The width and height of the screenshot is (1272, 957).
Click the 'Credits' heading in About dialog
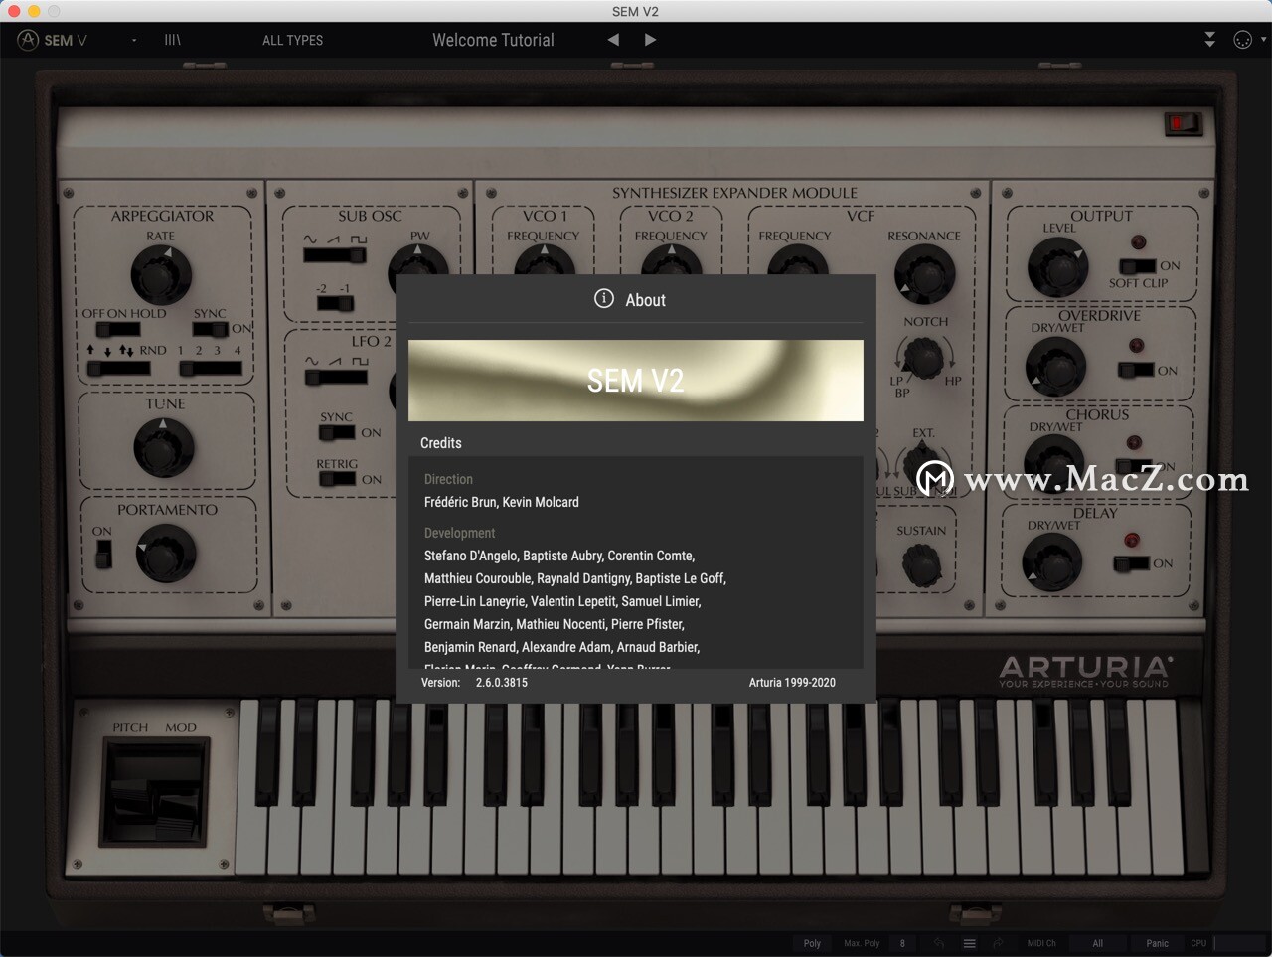tap(441, 443)
